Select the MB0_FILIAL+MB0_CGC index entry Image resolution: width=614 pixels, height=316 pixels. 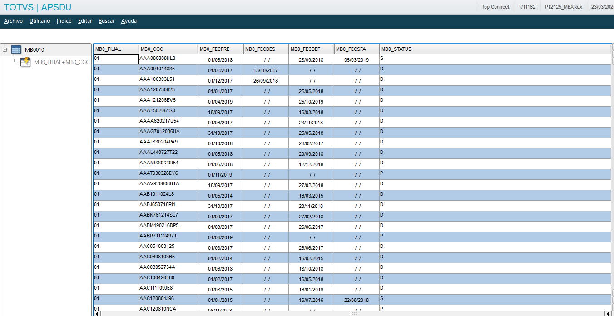(x=62, y=62)
